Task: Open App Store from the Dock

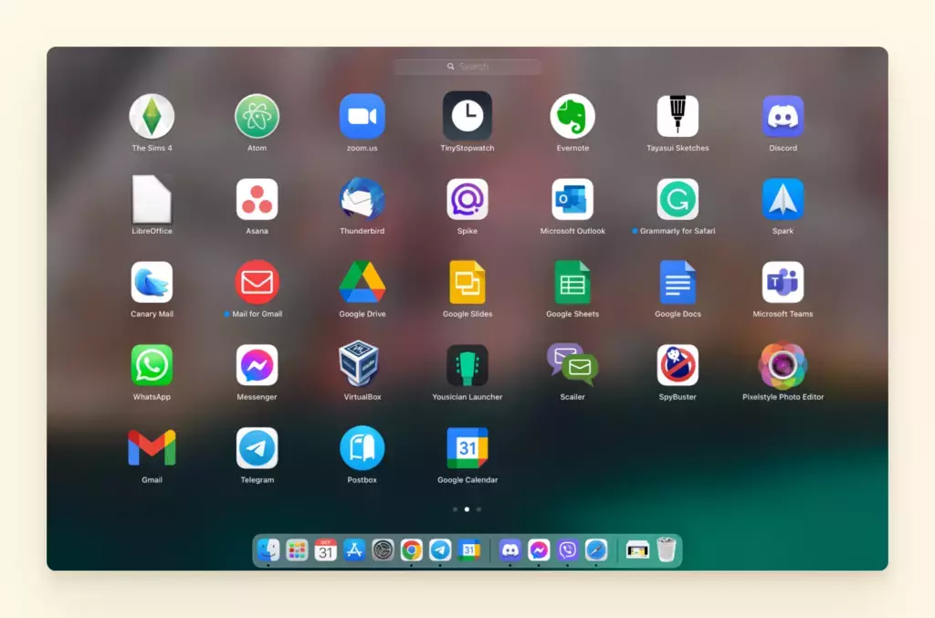Action: tap(354, 550)
